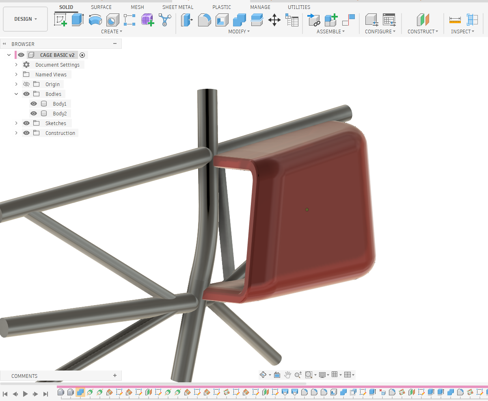Switch to the SURFACE tab
The width and height of the screenshot is (488, 401).
[x=101, y=7]
